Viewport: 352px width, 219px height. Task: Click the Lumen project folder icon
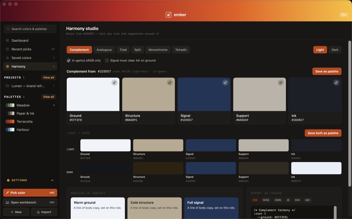[7, 86]
